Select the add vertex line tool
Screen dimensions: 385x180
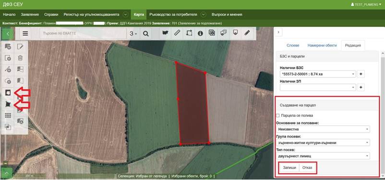[8, 69]
